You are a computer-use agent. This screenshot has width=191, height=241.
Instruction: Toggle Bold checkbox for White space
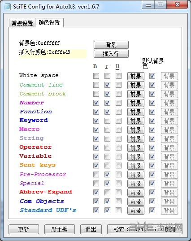(96, 76)
